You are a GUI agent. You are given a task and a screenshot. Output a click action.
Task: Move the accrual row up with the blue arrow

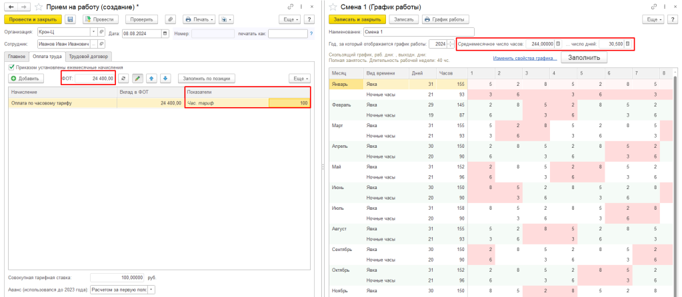(x=152, y=79)
